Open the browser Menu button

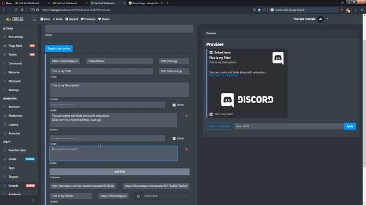(7, 3)
